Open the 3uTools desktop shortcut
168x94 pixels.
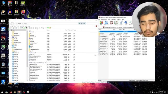click(3, 83)
